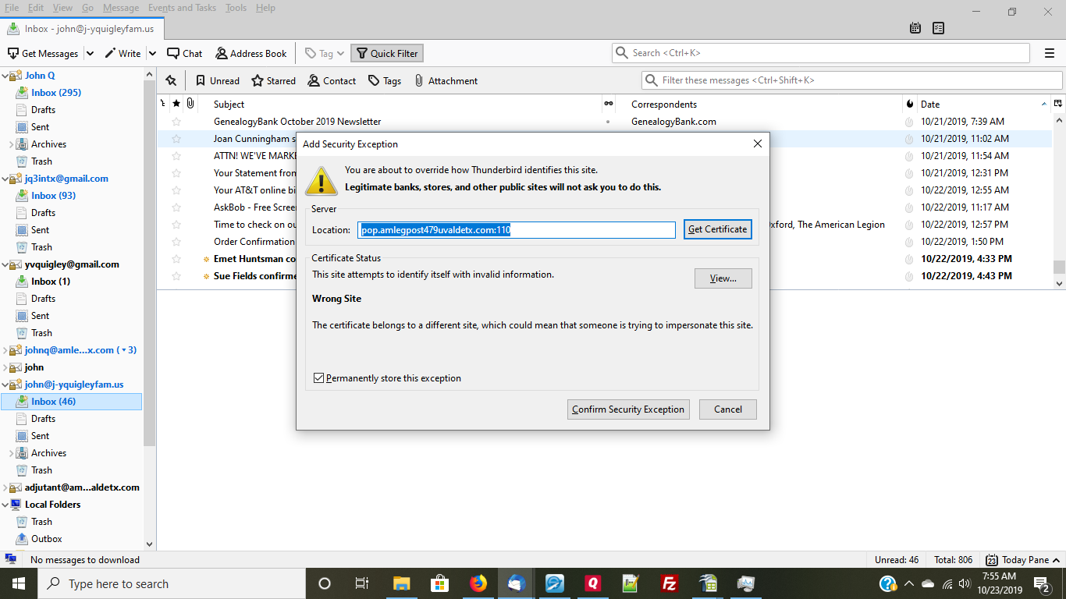This screenshot has height=599, width=1066.
Task: Open the red Q application on the taskbar
Action: pos(593,583)
